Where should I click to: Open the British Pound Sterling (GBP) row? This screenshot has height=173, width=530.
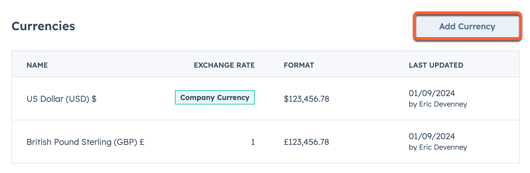click(x=266, y=142)
